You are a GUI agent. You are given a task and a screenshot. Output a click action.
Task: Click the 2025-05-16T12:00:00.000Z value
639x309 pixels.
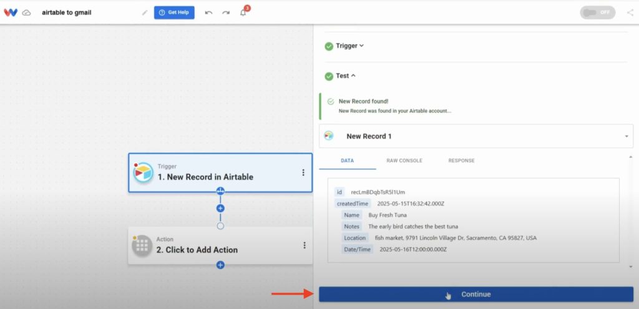point(413,249)
